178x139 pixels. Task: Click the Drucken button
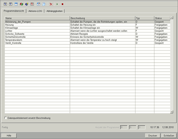click(x=153, y=135)
